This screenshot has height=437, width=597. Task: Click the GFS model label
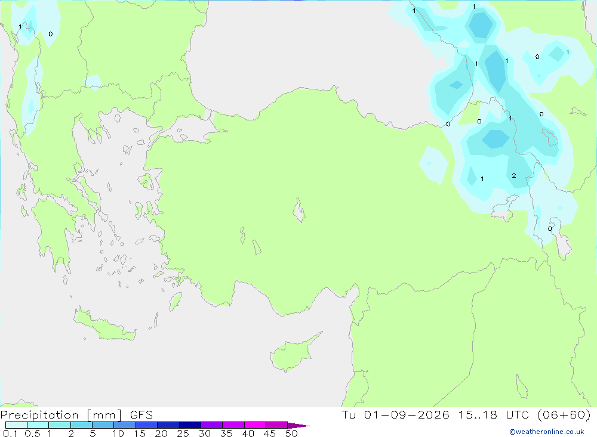141,414
